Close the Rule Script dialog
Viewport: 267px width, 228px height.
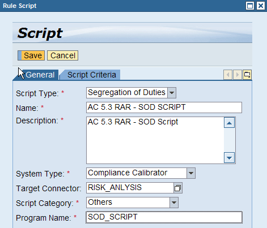pos(261,6)
